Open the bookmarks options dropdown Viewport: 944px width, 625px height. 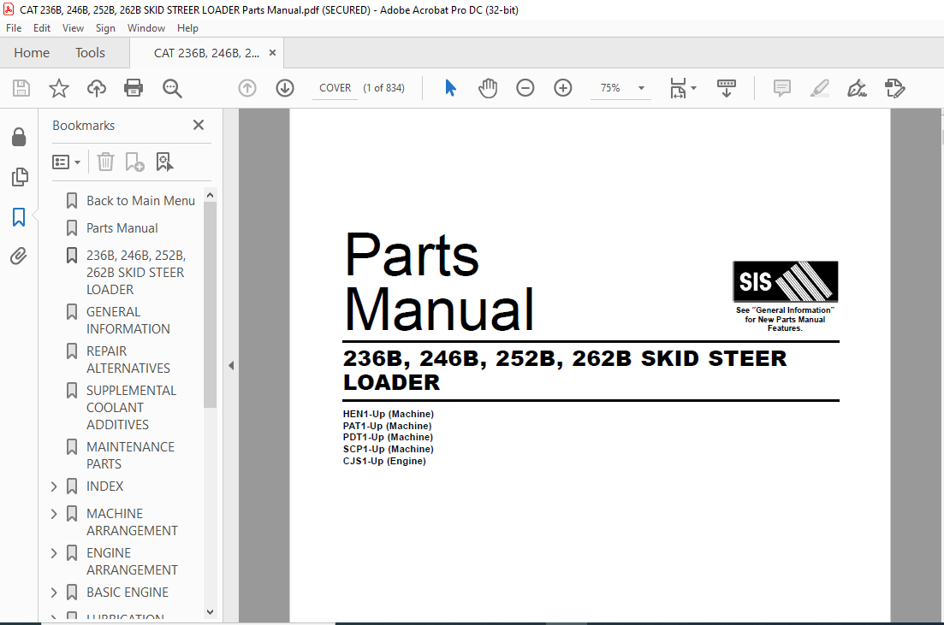point(66,162)
